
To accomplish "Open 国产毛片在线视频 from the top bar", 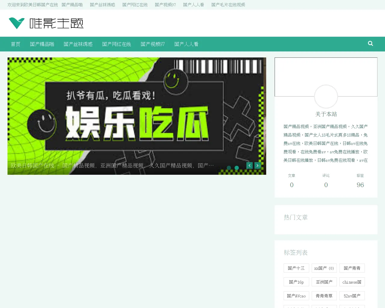I will [x=228, y=5].
